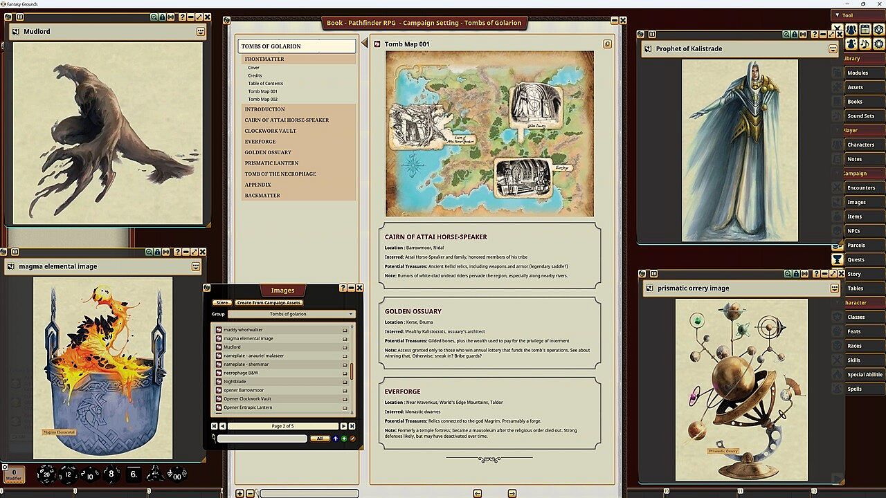Expand the Clockwork Vault chapter
Viewport: 886px width, 498px height.
[x=270, y=131]
